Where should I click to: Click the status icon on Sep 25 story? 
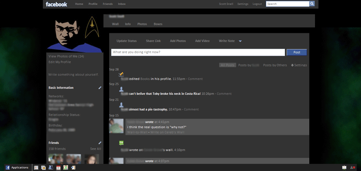coord(121,89)
